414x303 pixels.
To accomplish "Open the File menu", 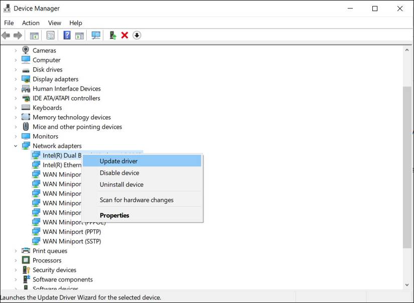I will point(9,23).
